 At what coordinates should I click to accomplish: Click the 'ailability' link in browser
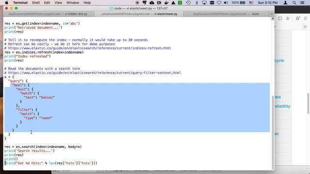click(x=282, y=106)
